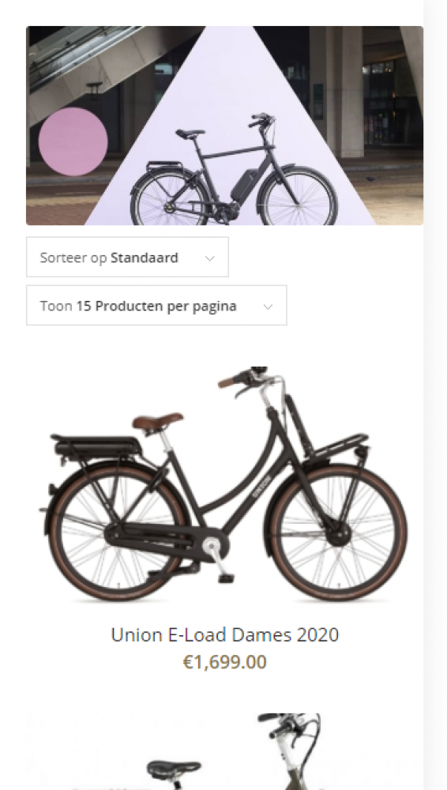This screenshot has height=790, width=447.
Task: Open the Sorteer op Standaard dropdown
Action: point(127,257)
